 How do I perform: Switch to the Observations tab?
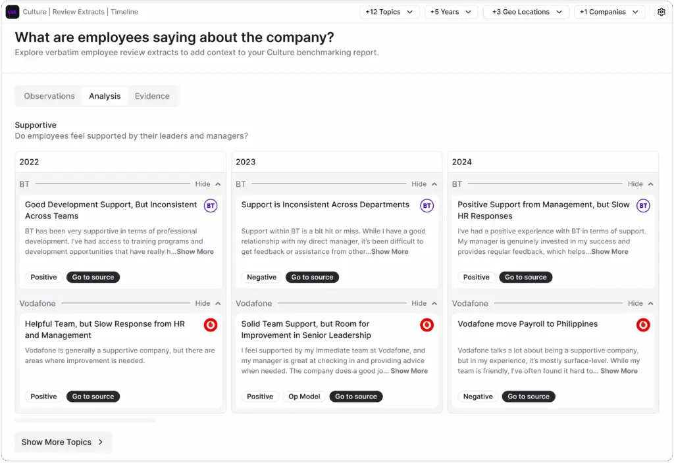point(49,96)
